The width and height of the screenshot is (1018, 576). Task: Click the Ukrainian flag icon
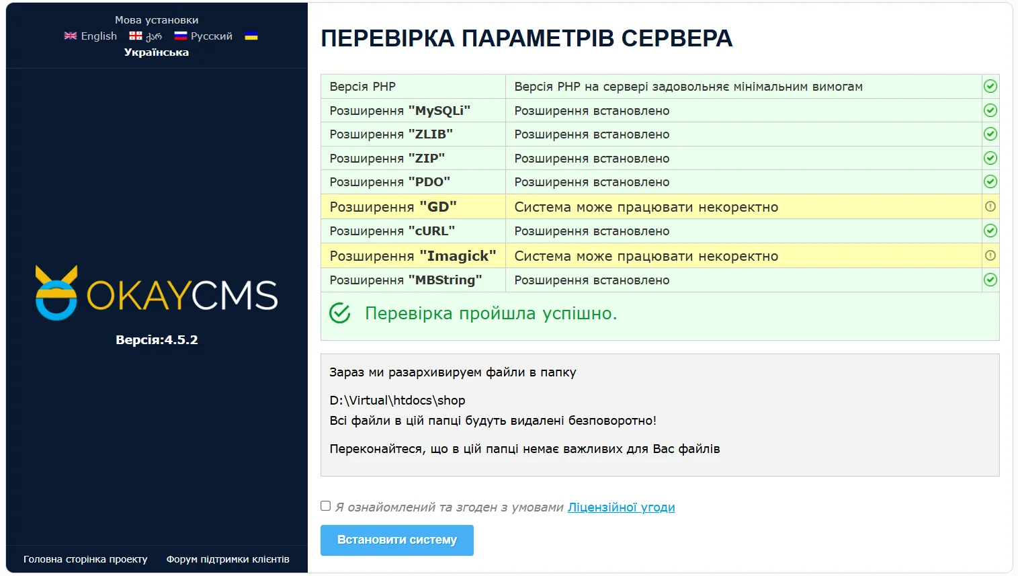[x=251, y=35]
